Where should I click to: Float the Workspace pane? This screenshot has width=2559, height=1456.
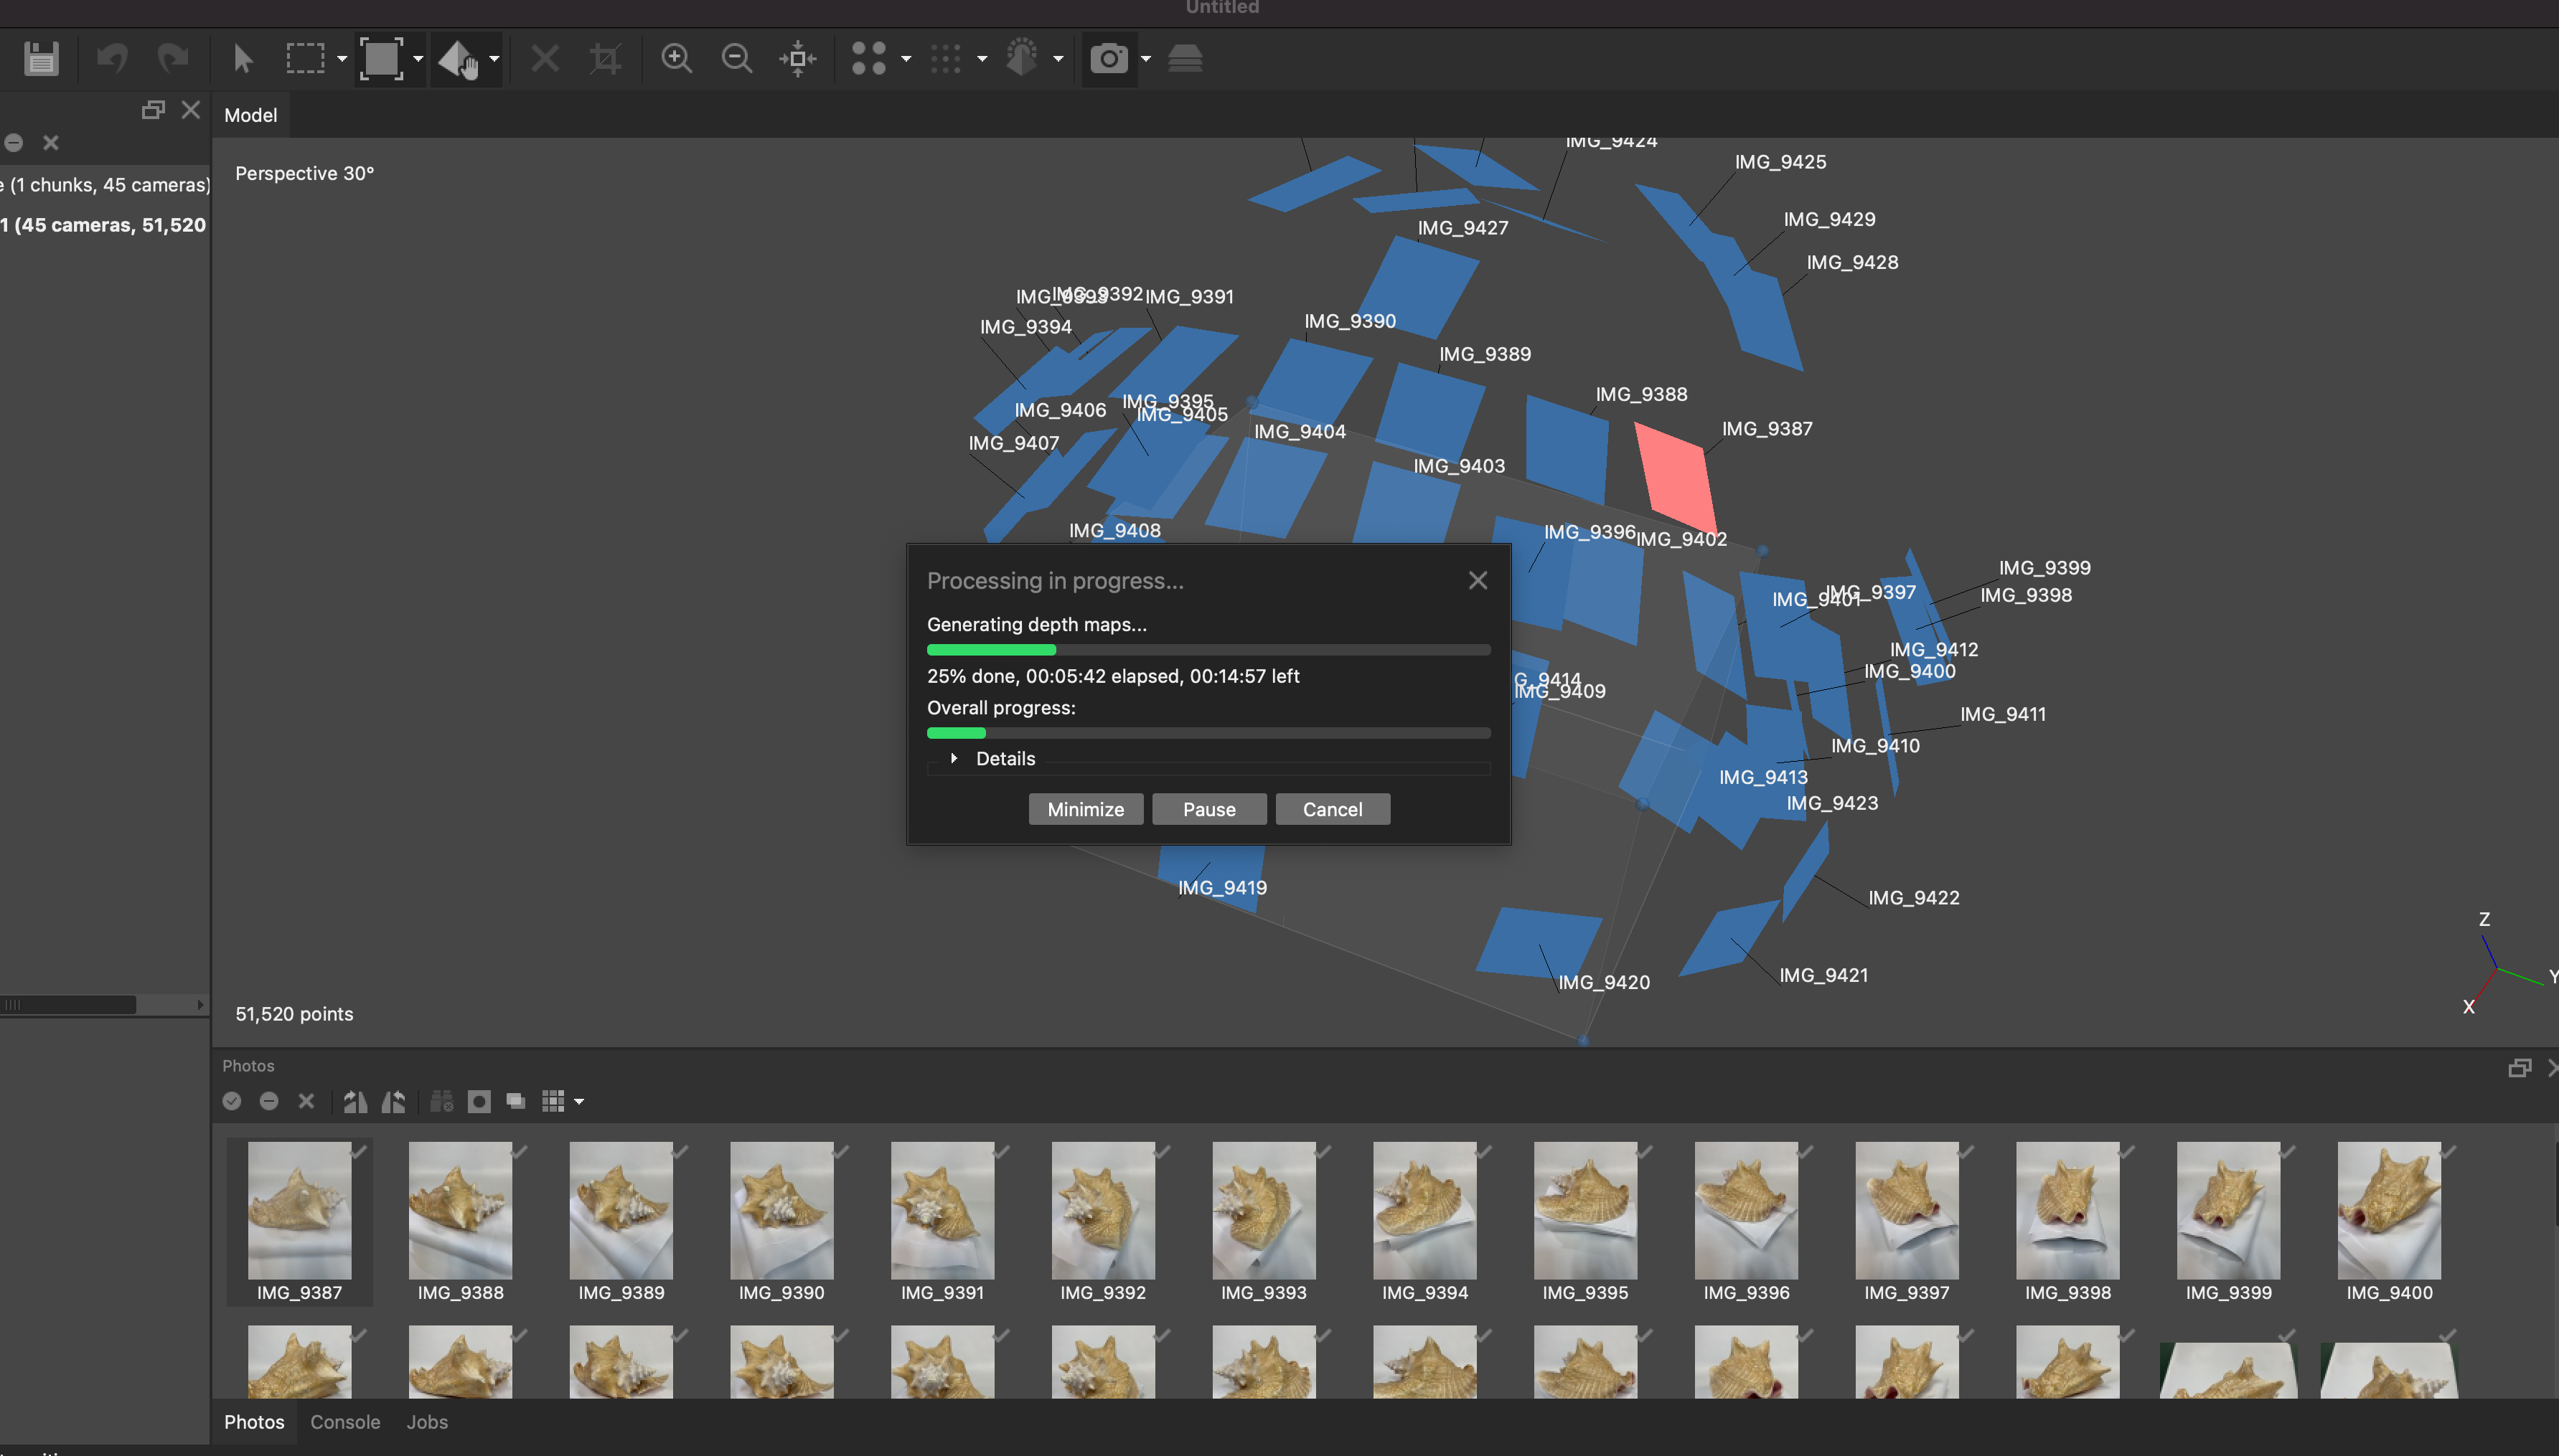[x=153, y=110]
